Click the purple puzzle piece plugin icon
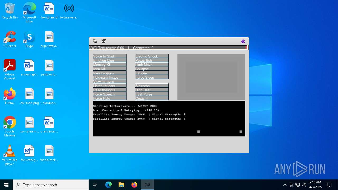 243,41
